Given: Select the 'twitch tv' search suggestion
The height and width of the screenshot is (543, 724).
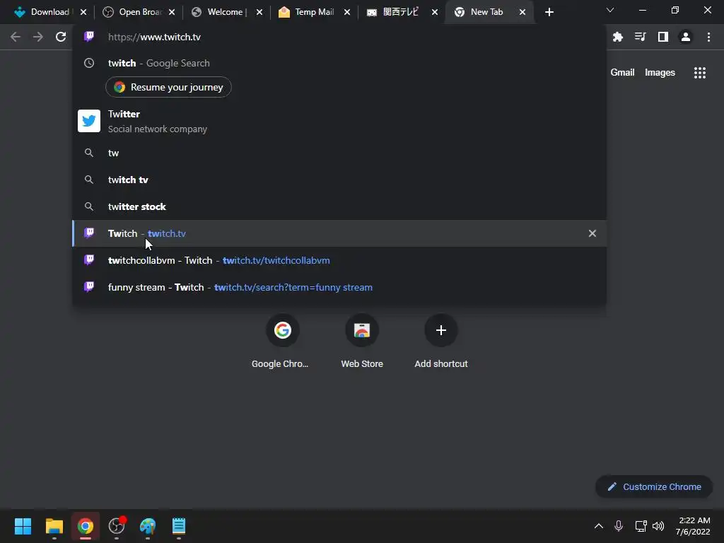Looking at the screenshot, I should (x=339, y=180).
